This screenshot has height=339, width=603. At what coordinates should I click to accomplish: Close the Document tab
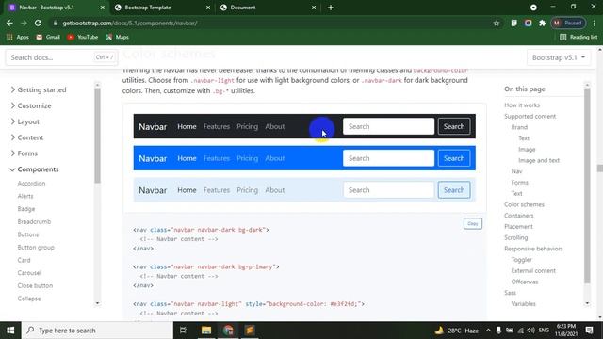(x=314, y=8)
